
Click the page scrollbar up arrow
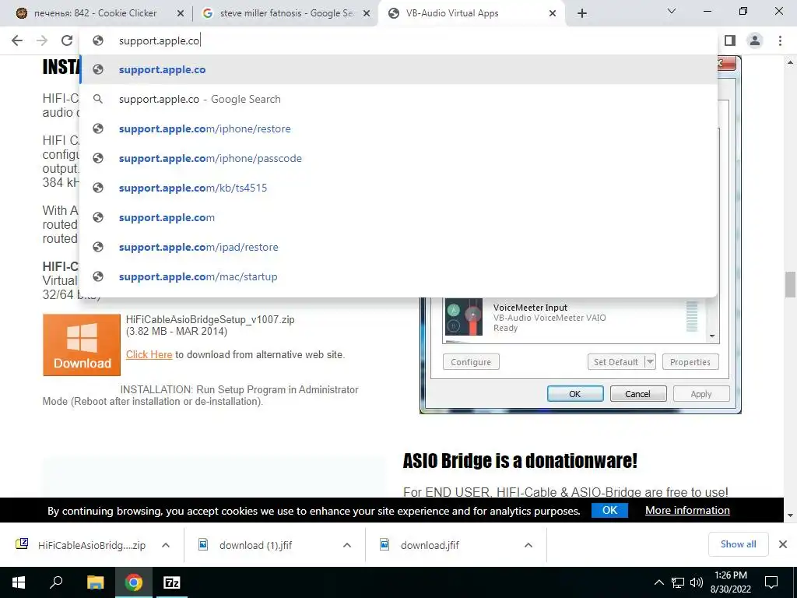point(790,62)
